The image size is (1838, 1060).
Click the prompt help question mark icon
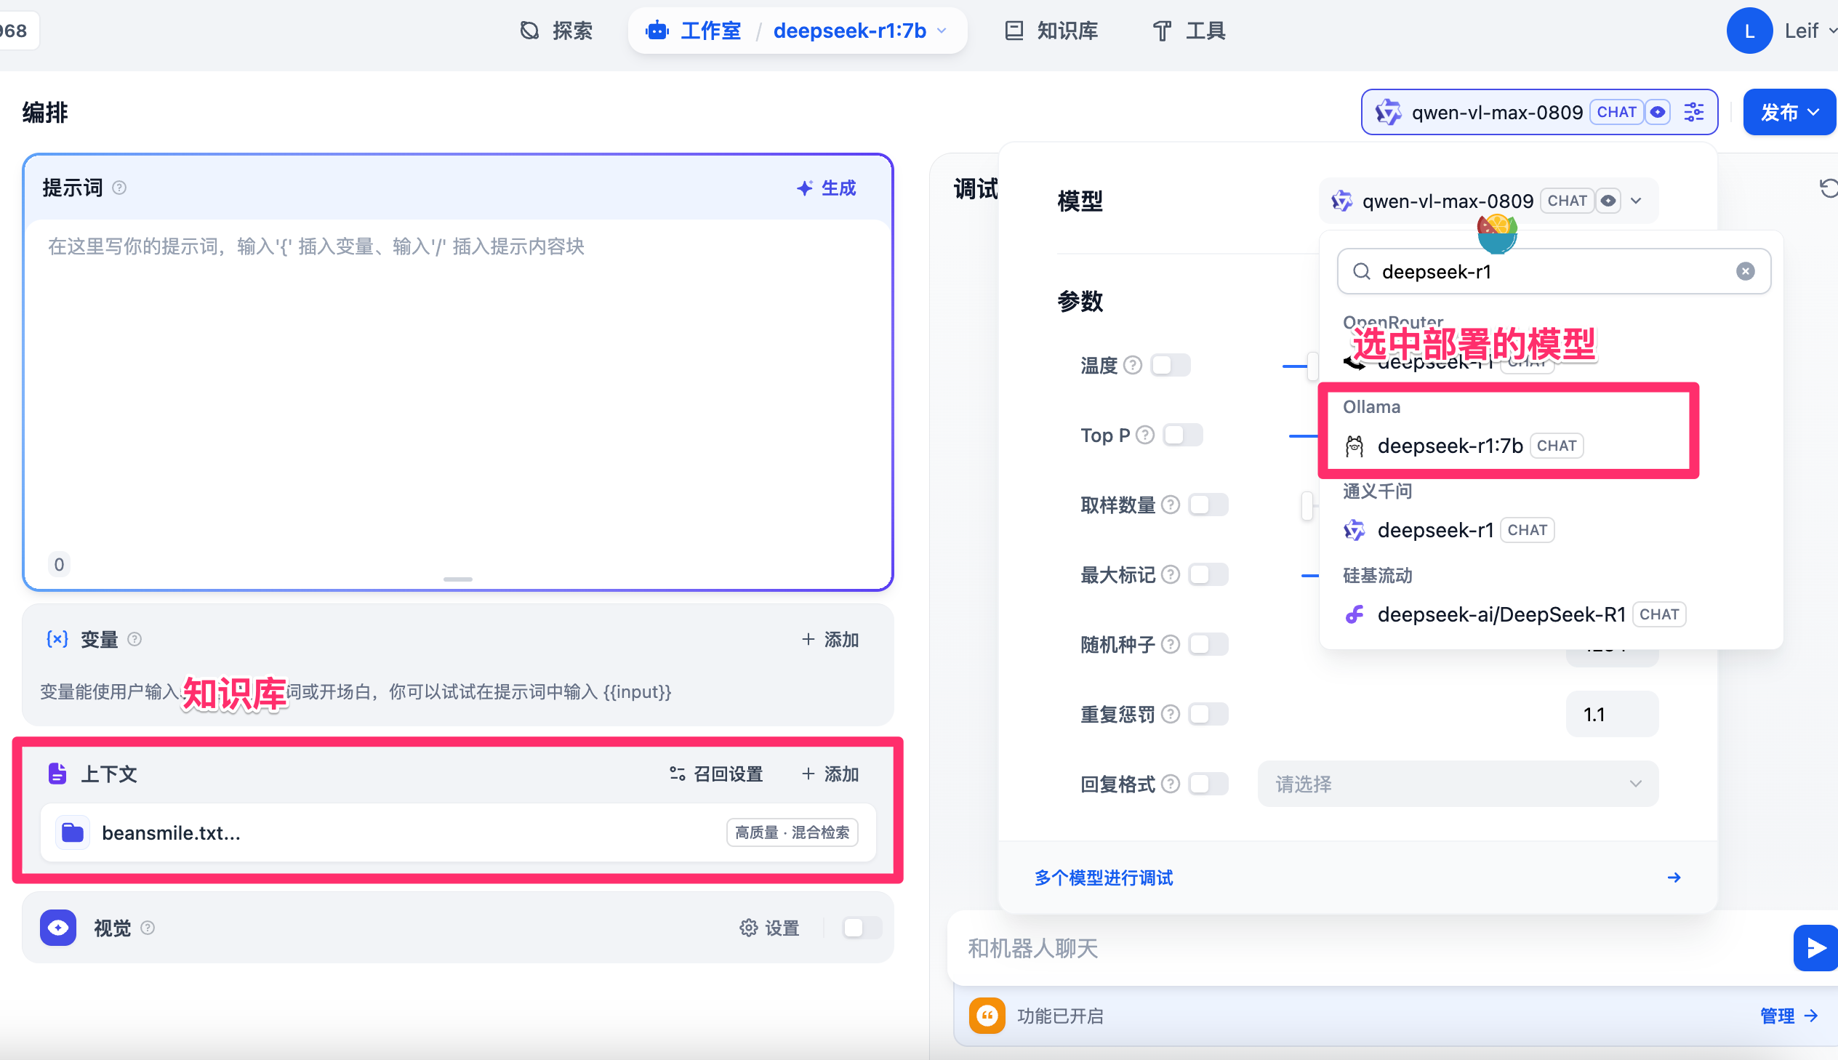(x=119, y=188)
